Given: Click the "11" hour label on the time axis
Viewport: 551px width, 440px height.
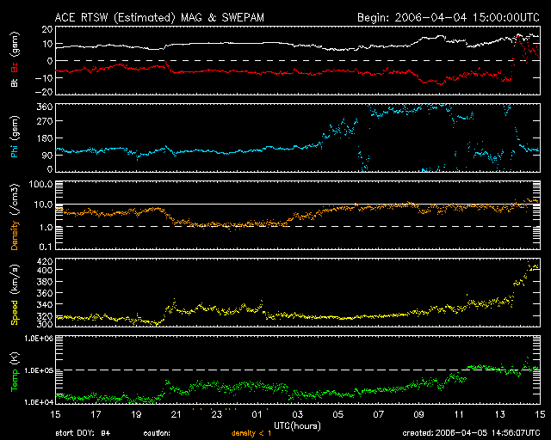Looking at the screenshot, I should [x=459, y=415].
